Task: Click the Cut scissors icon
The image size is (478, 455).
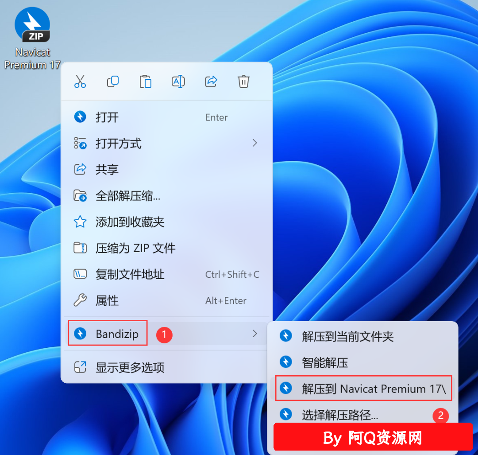Action: pyautogui.click(x=80, y=82)
